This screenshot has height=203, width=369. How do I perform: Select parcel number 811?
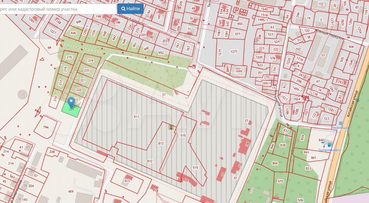pos(136,117)
